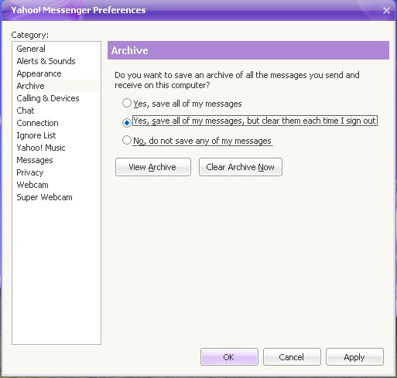The height and width of the screenshot is (378, 397).
Task: Click Clear Archive Now button
Action: tap(241, 167)
